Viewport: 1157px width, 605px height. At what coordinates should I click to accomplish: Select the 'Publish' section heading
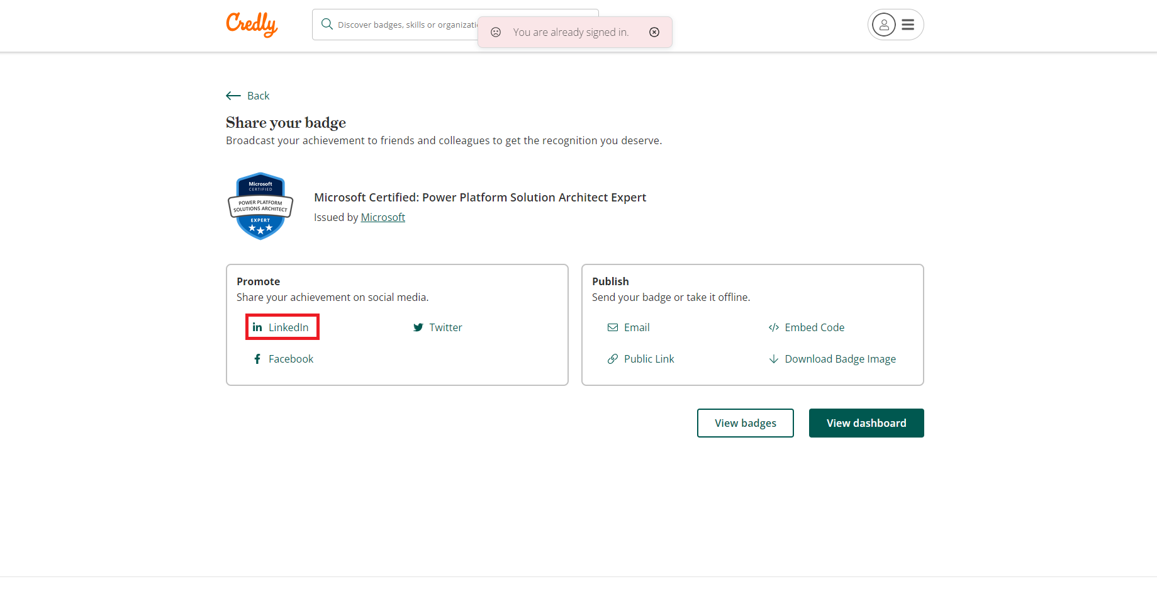[610, 281]
